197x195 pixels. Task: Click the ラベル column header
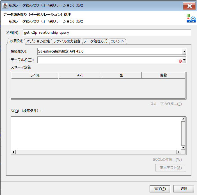35,75
